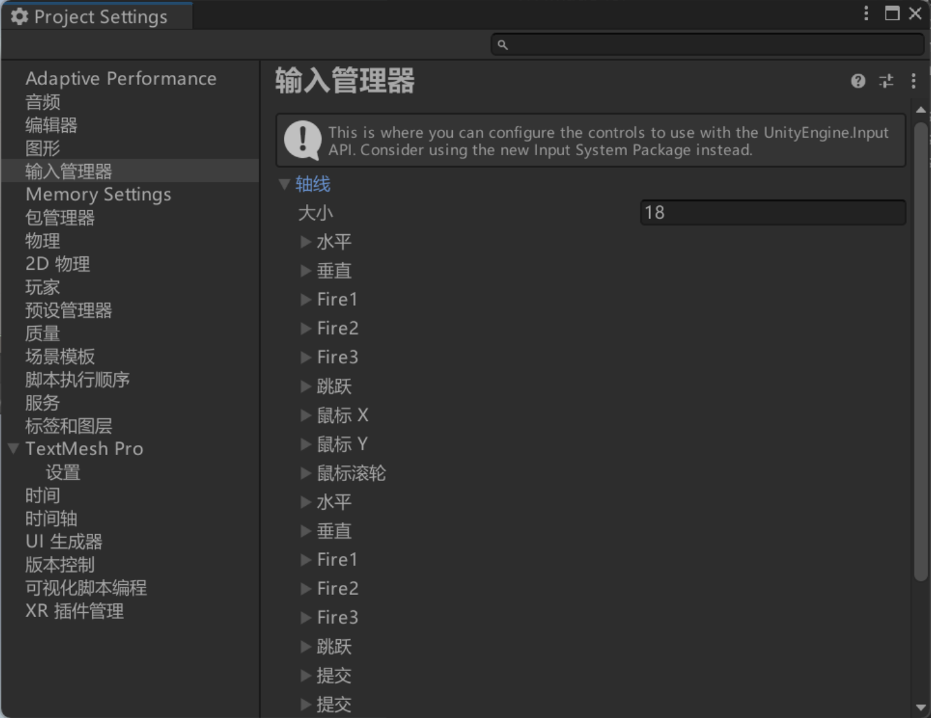This screenshot has width=931, height=718.
Task: Open the XR 插件管理 settings category
Action: 75,612
